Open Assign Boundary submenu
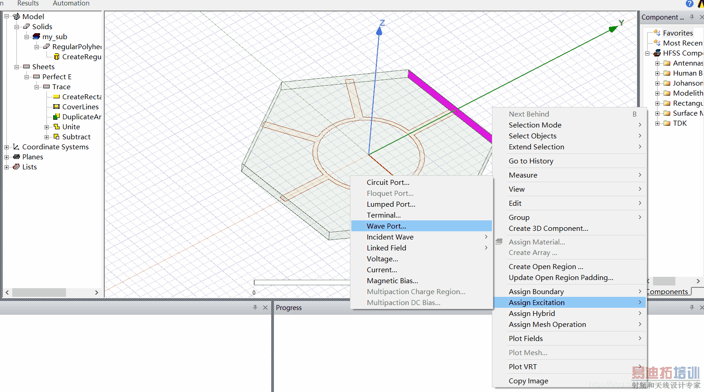This screenshot has width=704, height=392. [536, 291]
